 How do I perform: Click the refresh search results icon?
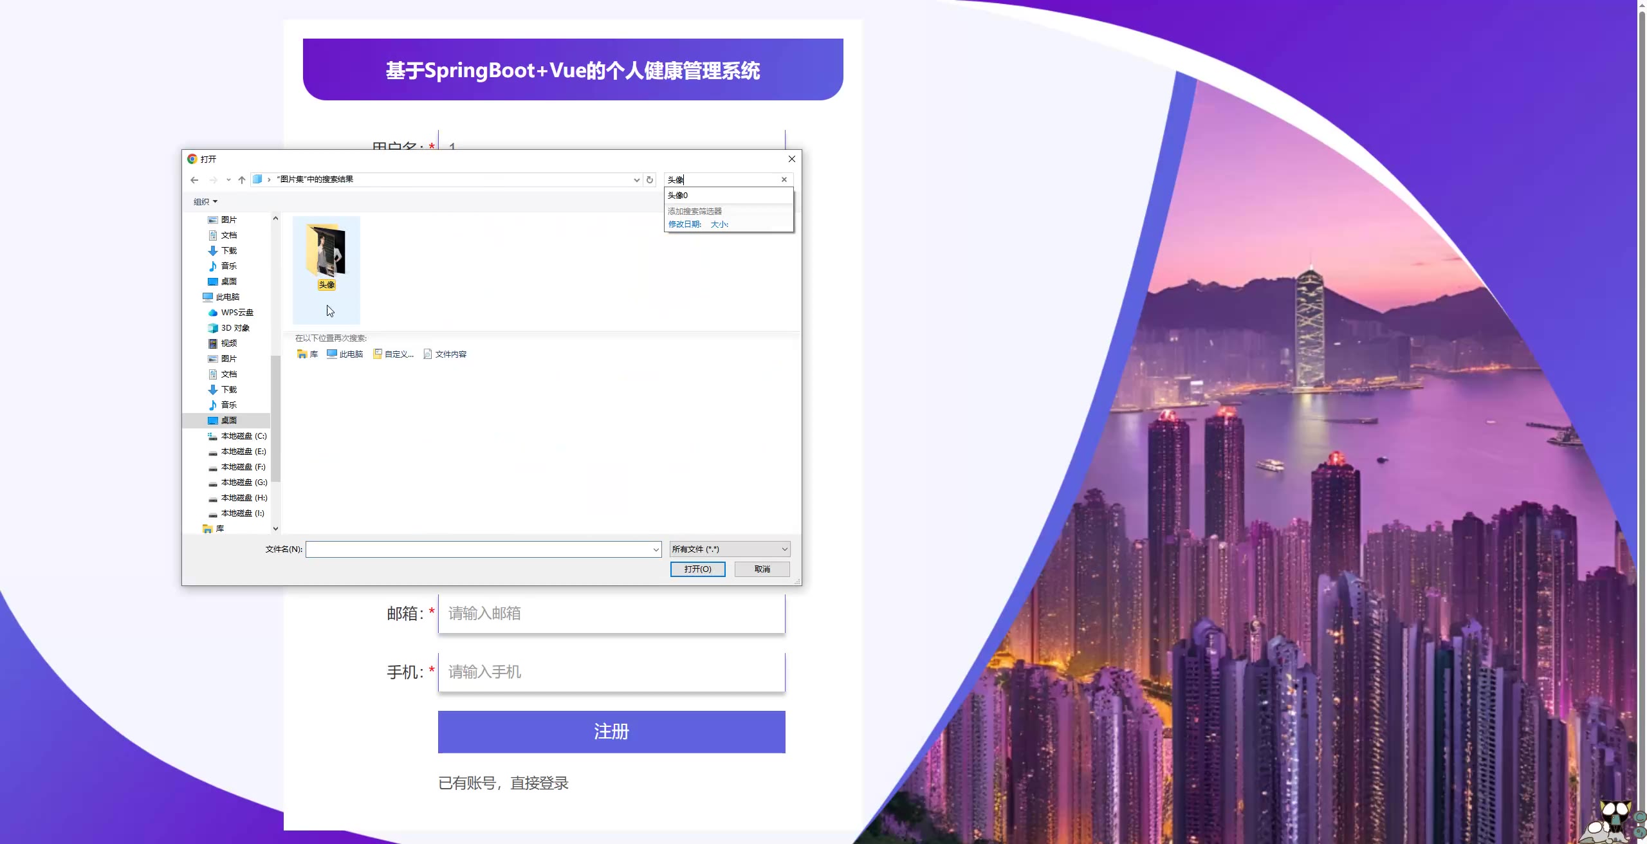click(650, 180)
